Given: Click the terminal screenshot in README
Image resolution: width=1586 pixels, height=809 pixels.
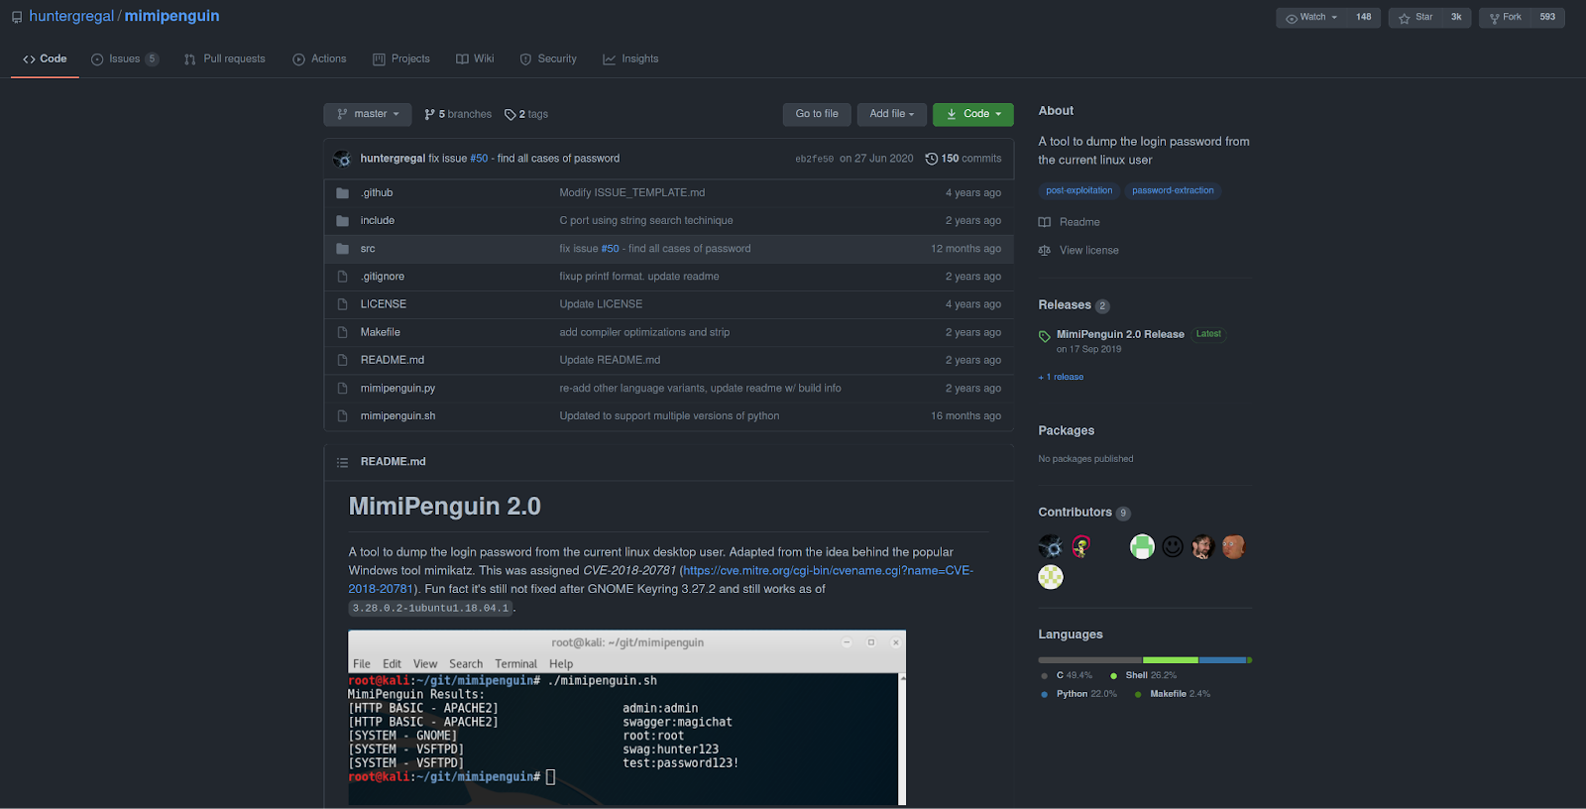Looking at the screenshot, I should 626,718.
